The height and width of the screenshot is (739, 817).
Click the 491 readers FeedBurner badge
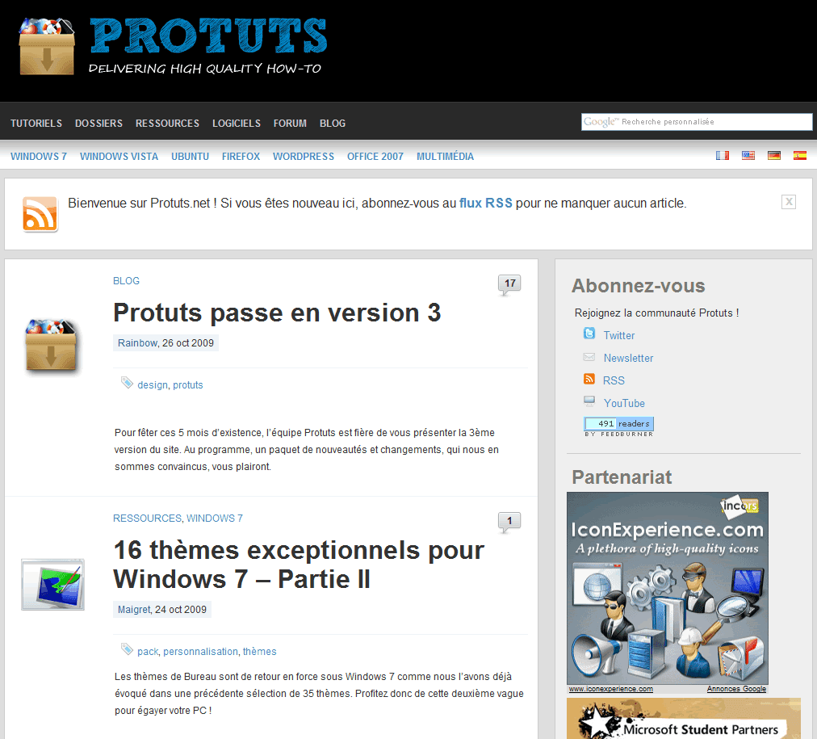[x=619, y=426]
